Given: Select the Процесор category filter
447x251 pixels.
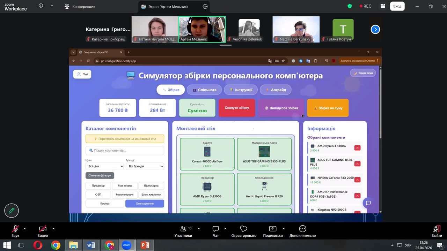Looking at the screenshot, I should 98,186.
